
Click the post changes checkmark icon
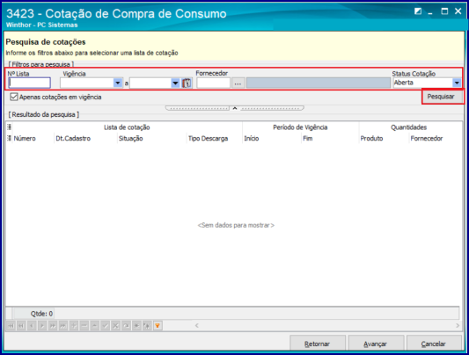(105, 326)
